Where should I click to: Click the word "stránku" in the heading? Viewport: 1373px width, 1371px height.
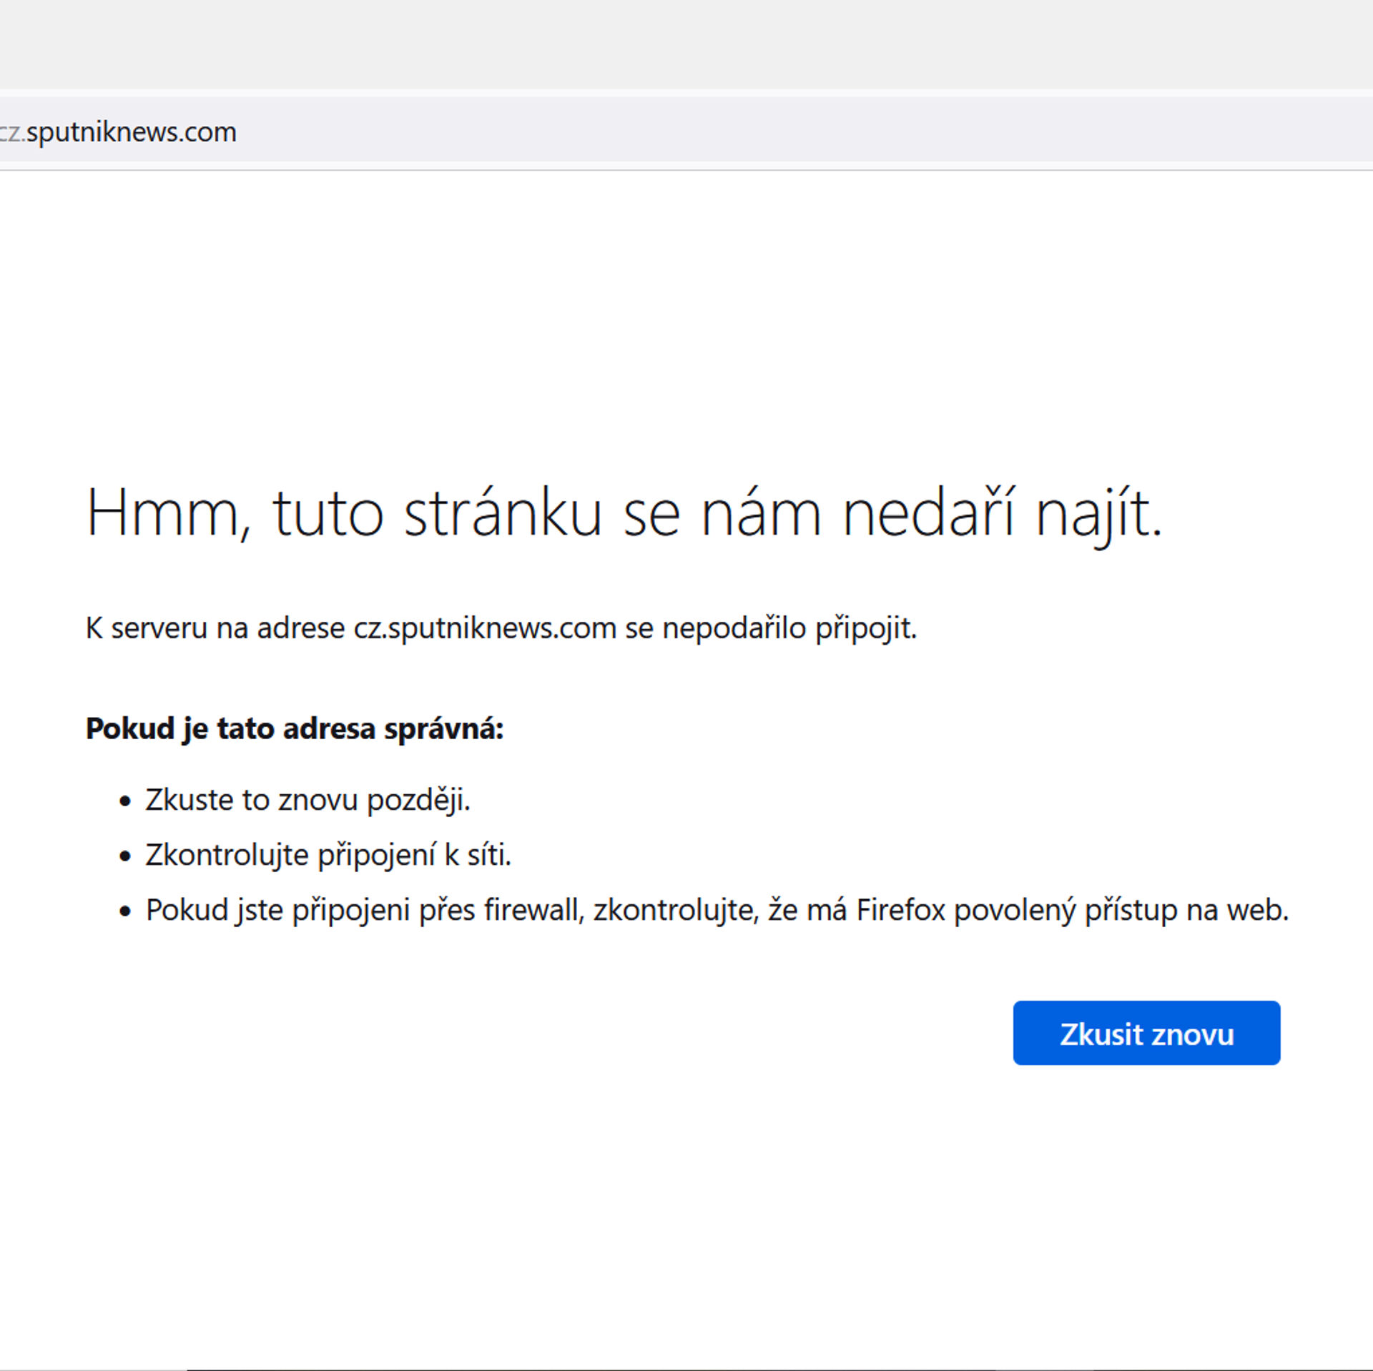tap(503, 513)
